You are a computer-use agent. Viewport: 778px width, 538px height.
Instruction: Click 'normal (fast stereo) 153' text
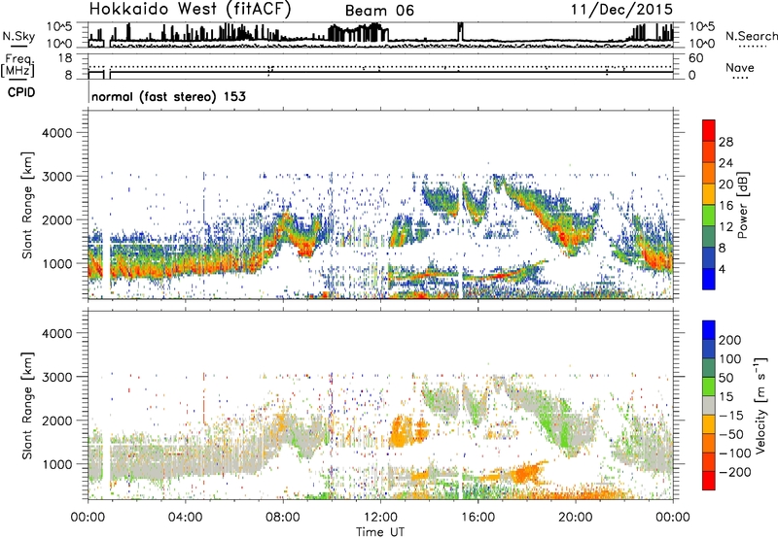168,97
